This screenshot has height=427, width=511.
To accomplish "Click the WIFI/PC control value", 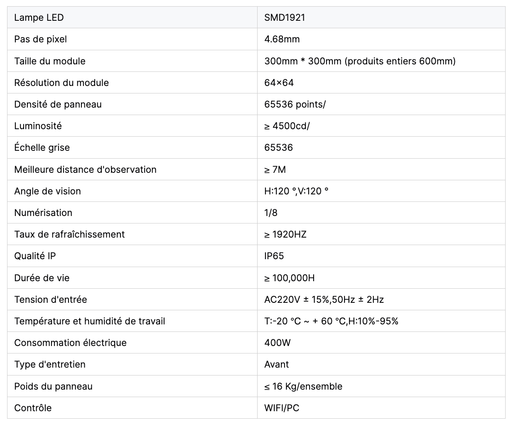I will [282, 408].
